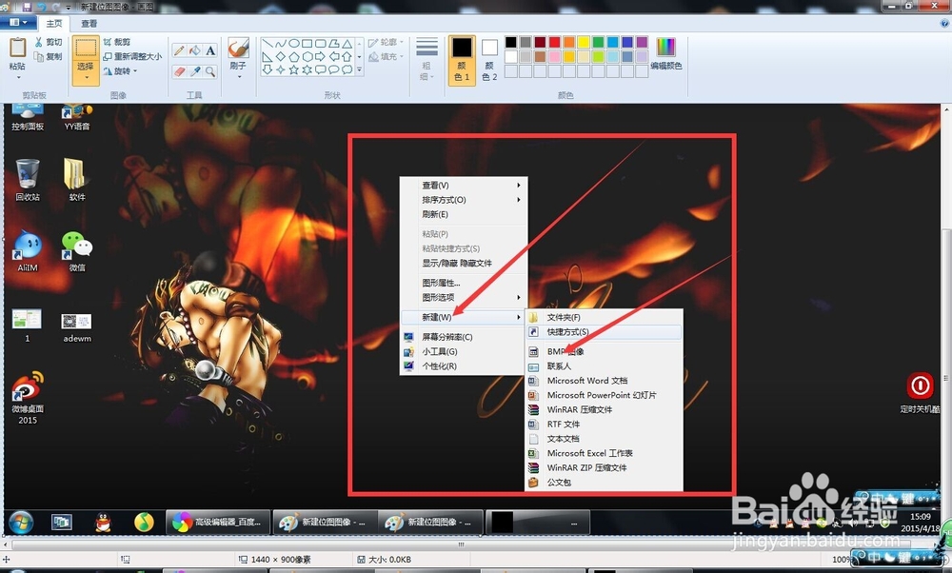
Task: Pick the Oval callout shape
Action: coord(334,69)
